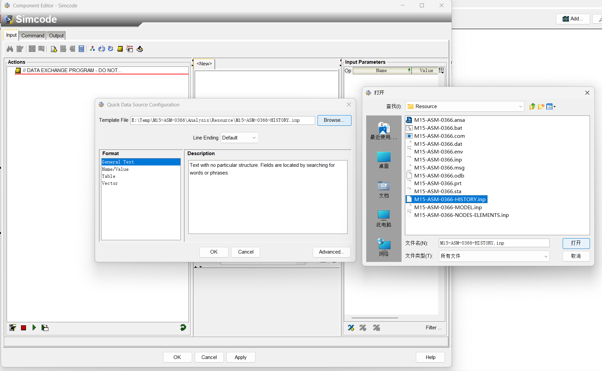Click the binoculars find icon in toolbar
The width and height of the screenshot is (602, 371).
click(x=10, y=49)
